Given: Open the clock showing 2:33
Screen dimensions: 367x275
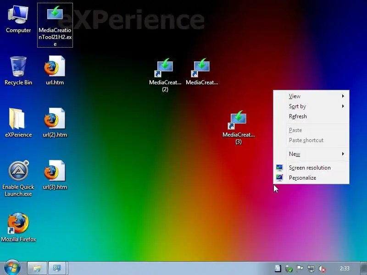Looking at the screenshot, I should coord(345,269).
